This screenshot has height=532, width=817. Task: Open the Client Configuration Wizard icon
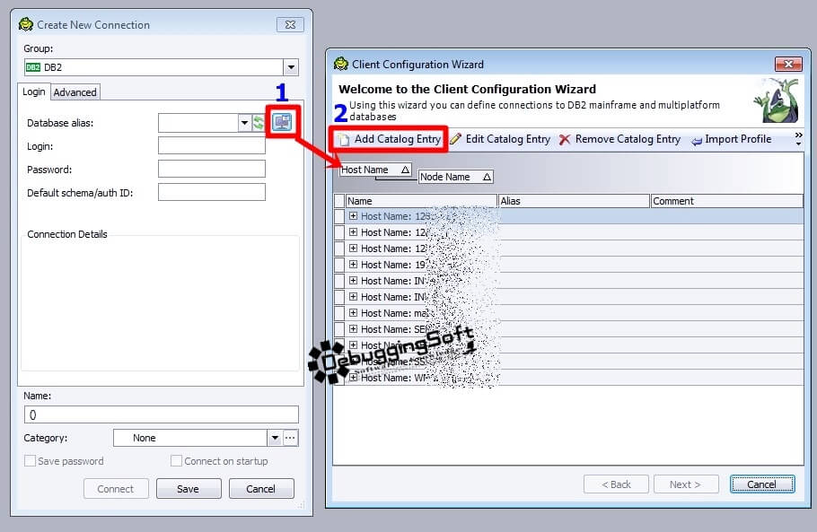(282, 122)
